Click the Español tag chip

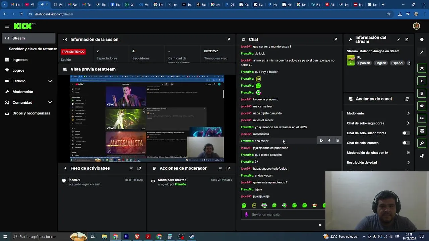click(x=397, y=63)
